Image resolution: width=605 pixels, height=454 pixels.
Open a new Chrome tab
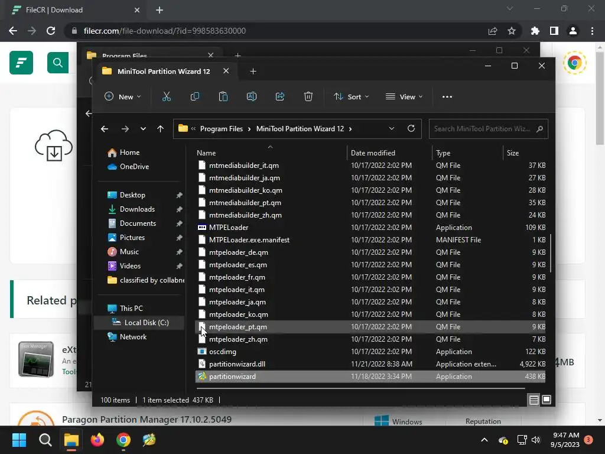[160, 10]
